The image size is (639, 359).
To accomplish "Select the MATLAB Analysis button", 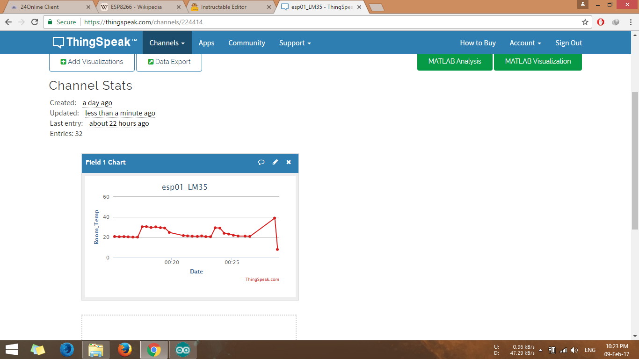I will click(454, 61).
